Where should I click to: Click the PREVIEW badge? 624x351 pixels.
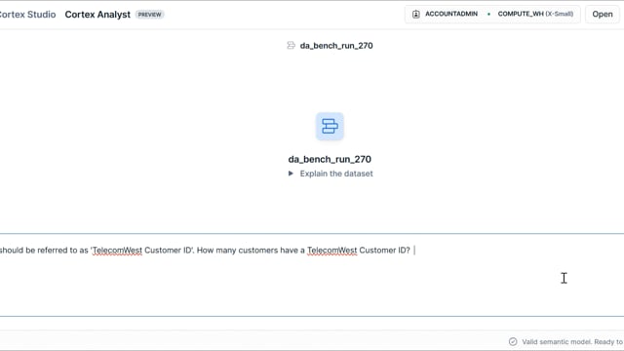point(149,15)
